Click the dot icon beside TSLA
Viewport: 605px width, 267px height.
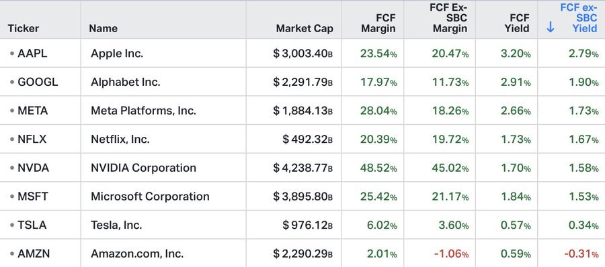12,225
